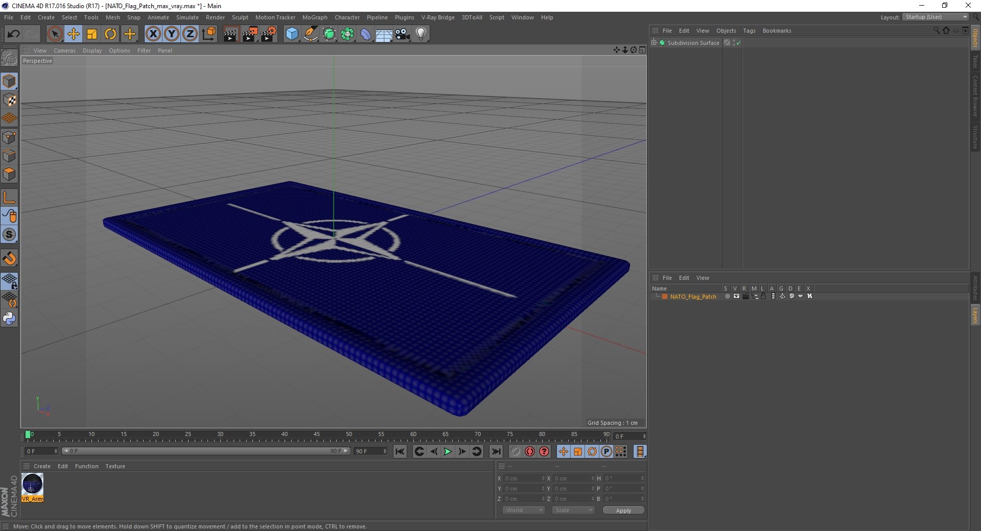Switch to Edges mode
Viewport: 981px width, 531px height.
pos(9,156)
